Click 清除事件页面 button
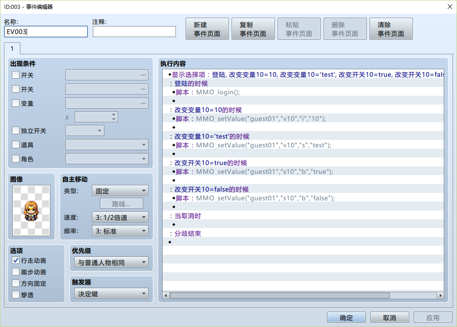The width and height of the screenshot is (457, 327). tap(391, 29)
